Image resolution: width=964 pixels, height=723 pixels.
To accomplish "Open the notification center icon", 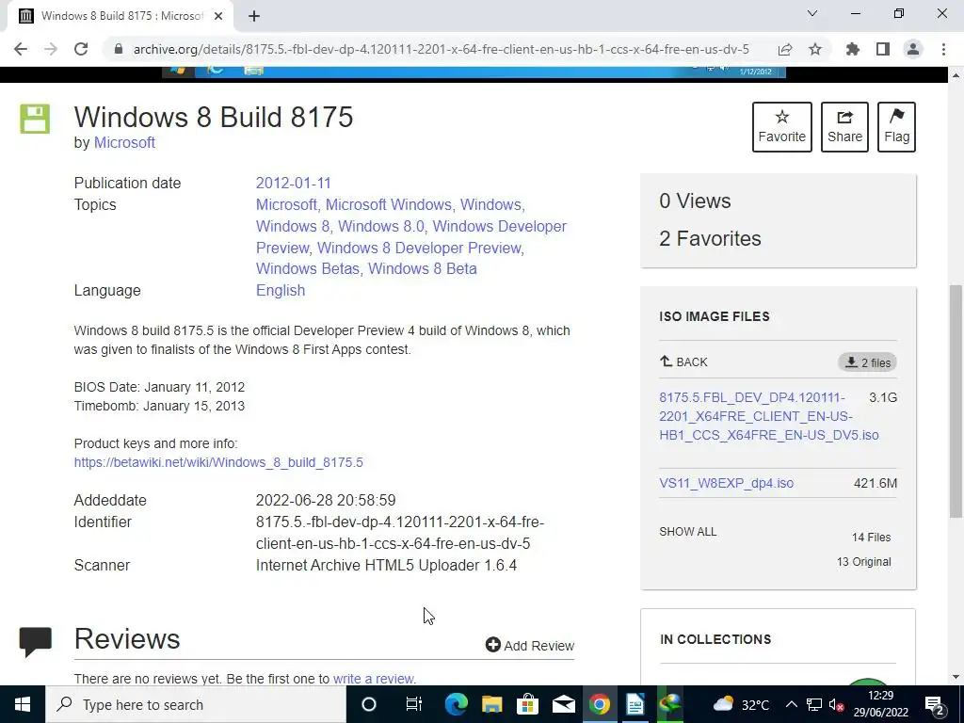I will [x=935, y=704].
